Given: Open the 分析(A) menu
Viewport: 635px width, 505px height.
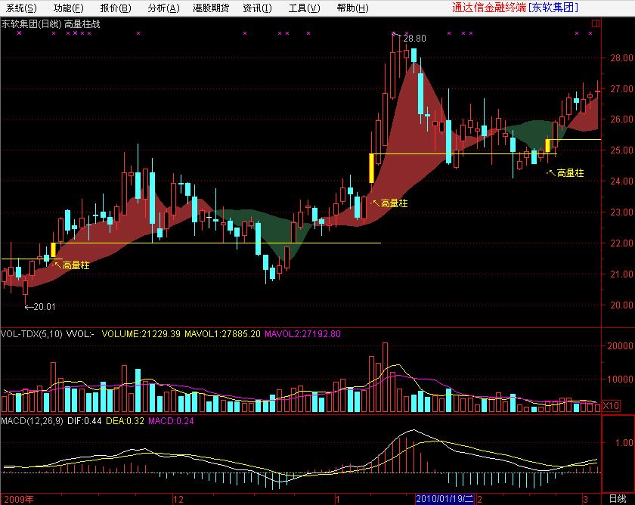Looking at the screenshot, I should (163, 8).
